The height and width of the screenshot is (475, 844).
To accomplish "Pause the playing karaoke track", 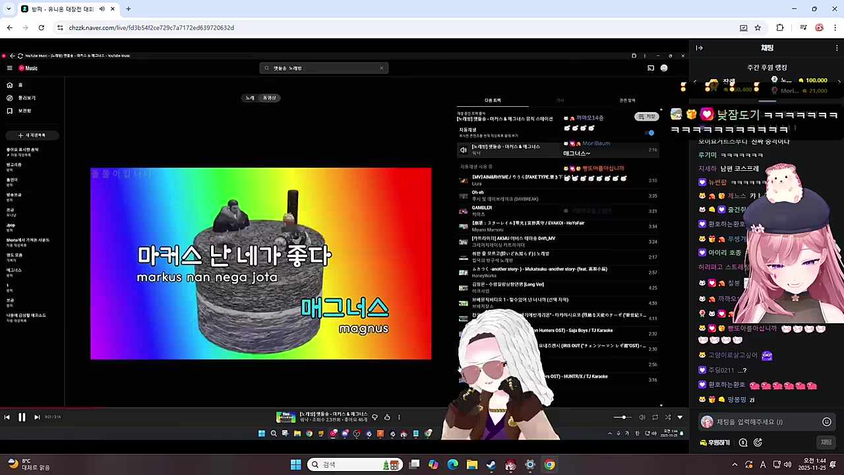I will [x=22, y=417].
